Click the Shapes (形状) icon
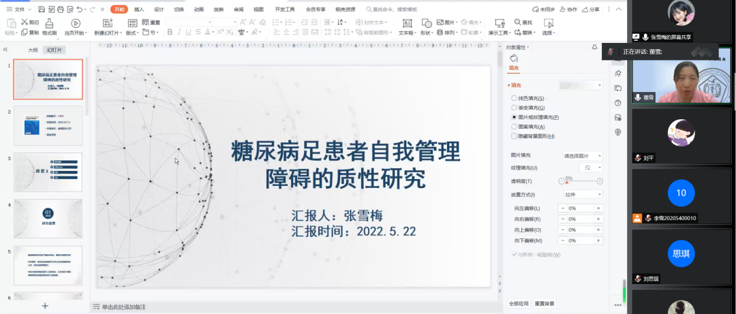This screenshot has height=314, width=736. (427, 27)
